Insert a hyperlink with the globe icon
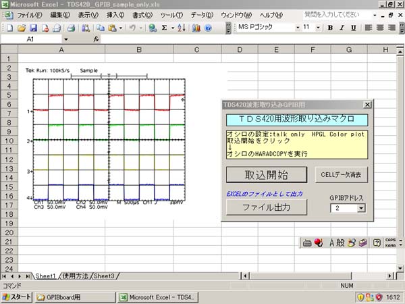 coord(153,28)
